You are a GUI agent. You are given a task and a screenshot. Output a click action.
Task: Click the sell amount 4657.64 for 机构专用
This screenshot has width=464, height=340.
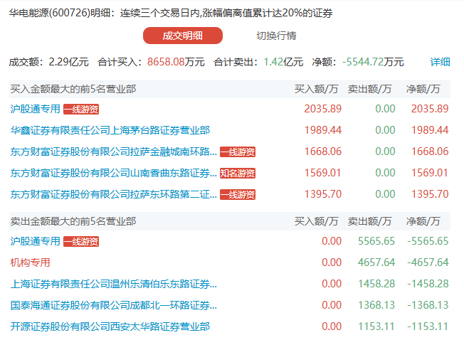point(376,262)
